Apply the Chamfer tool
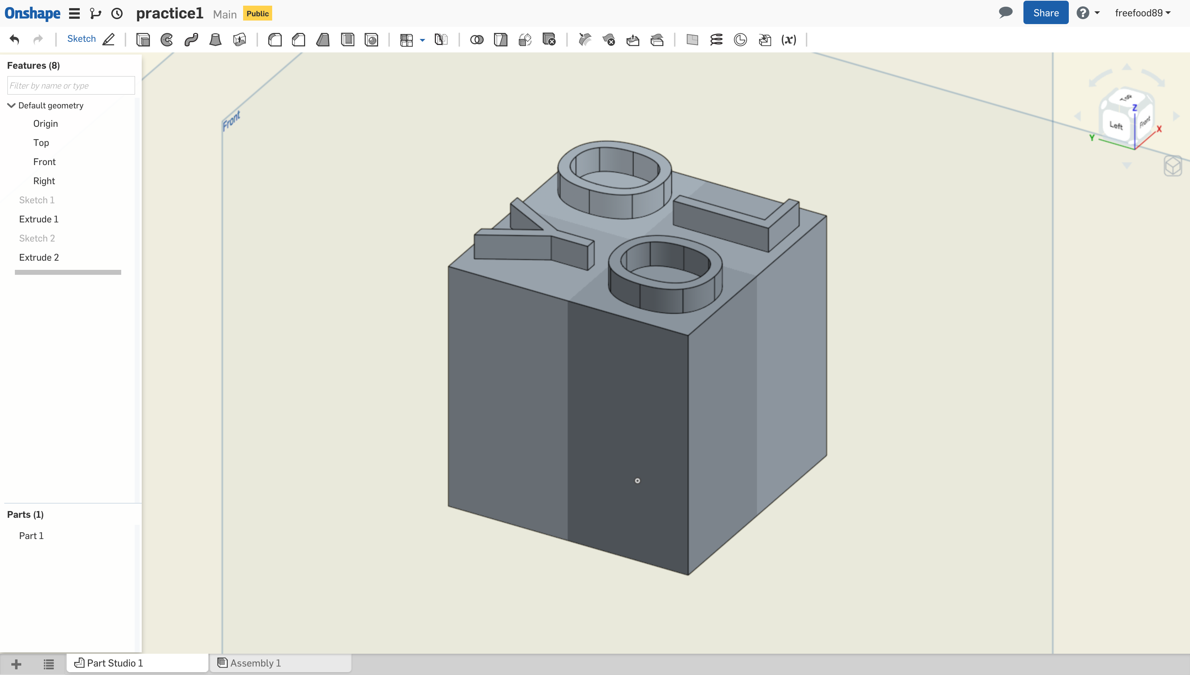The width and height of the screenshot is (1190, 675). click(299, 40)
